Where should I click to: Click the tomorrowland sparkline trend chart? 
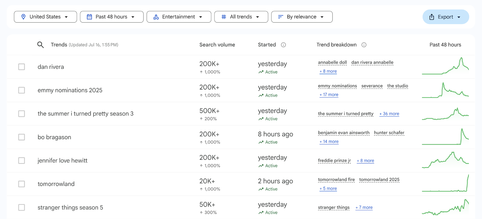point(445,183)
